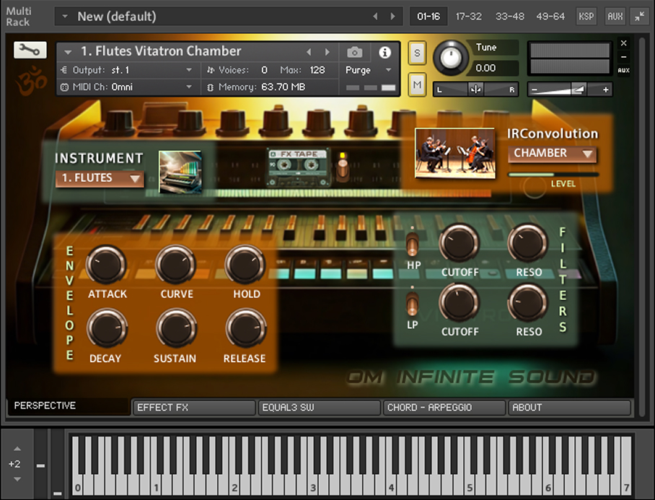Click the camera snapshot icon
Viewport: 655px width, 500px height.
click(355, 52)
